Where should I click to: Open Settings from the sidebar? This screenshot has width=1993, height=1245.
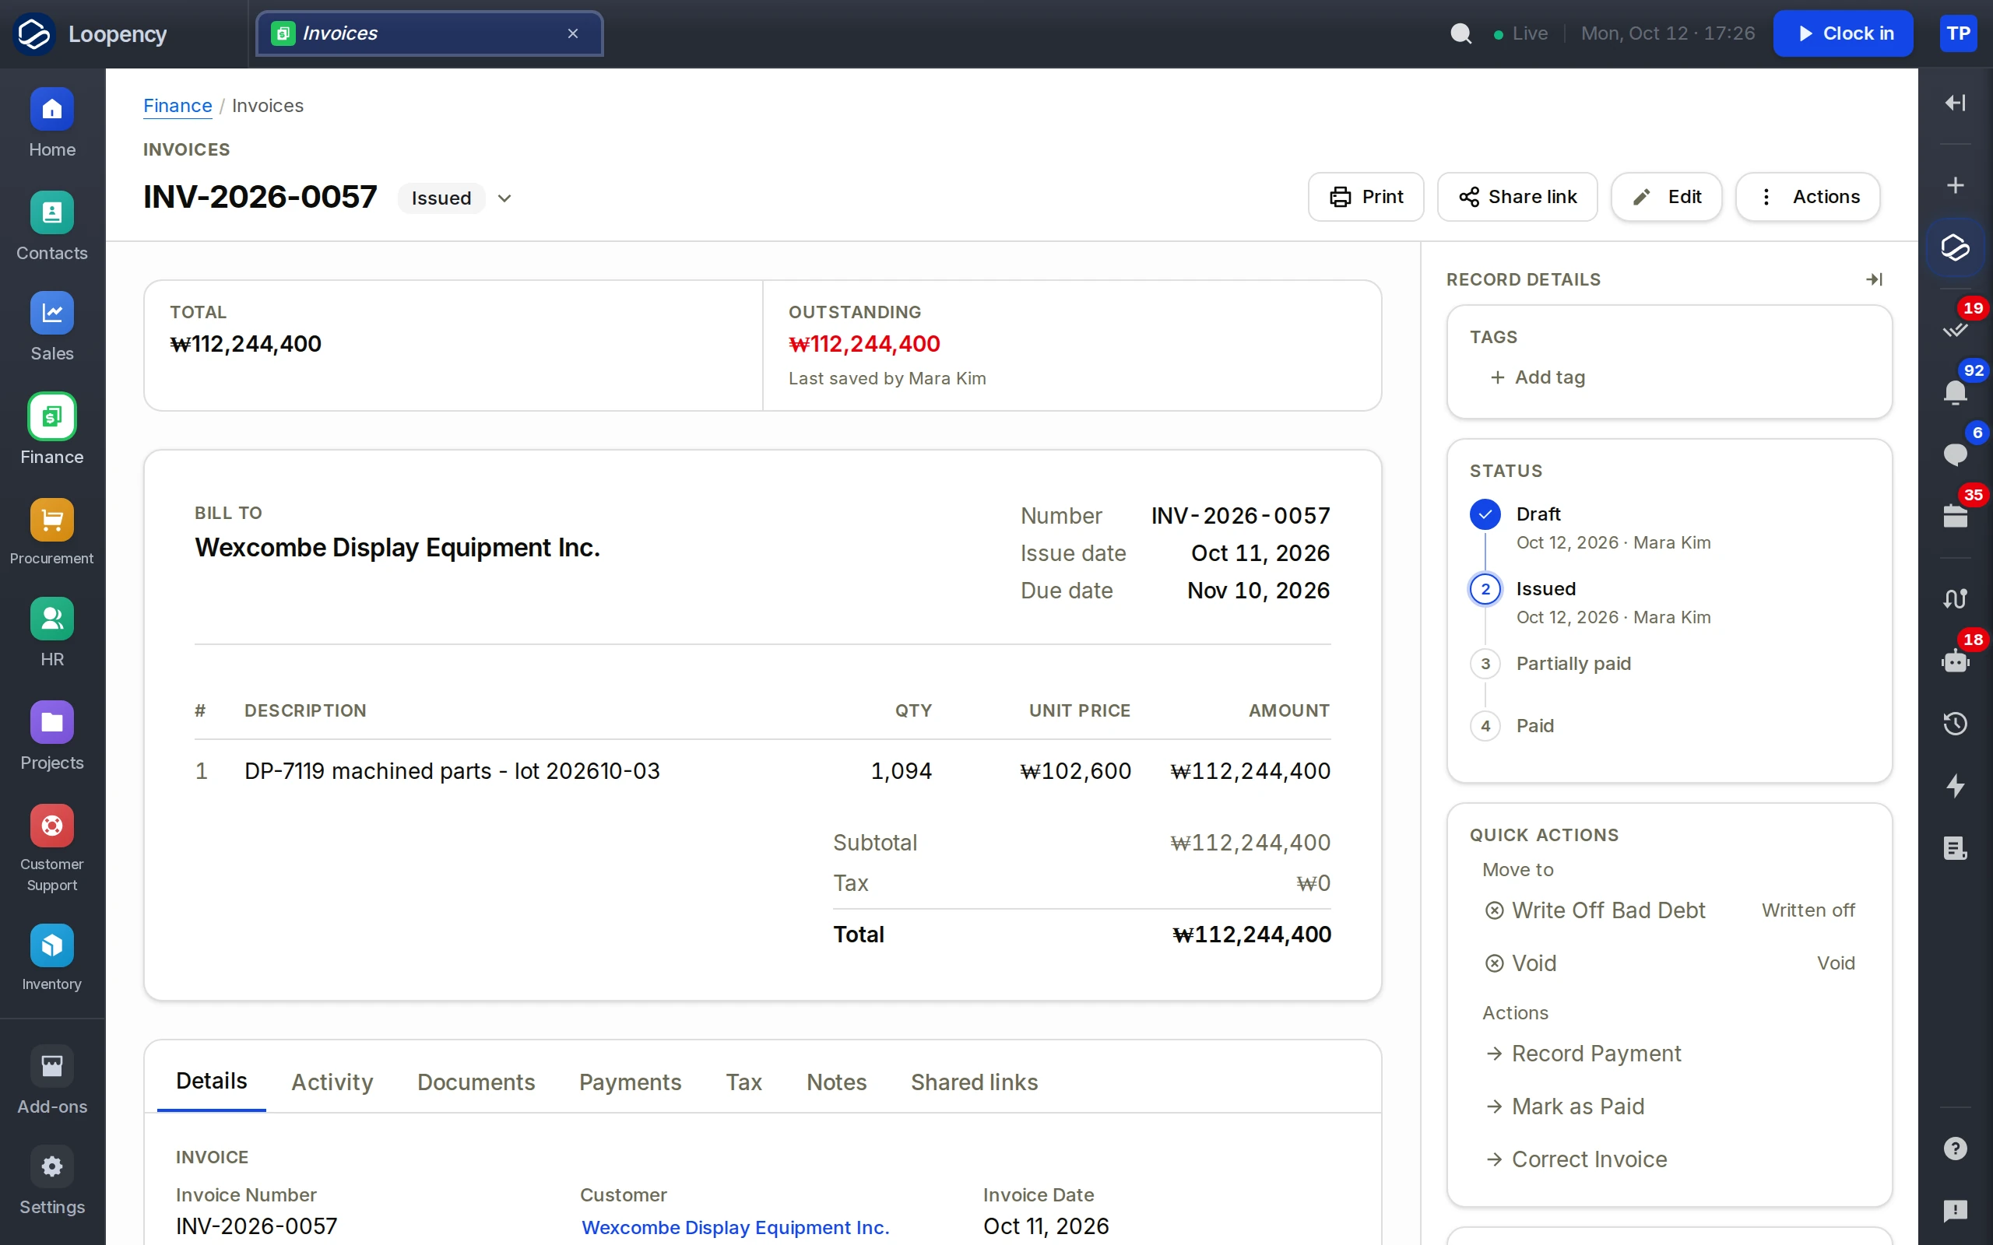point(52,1180)
